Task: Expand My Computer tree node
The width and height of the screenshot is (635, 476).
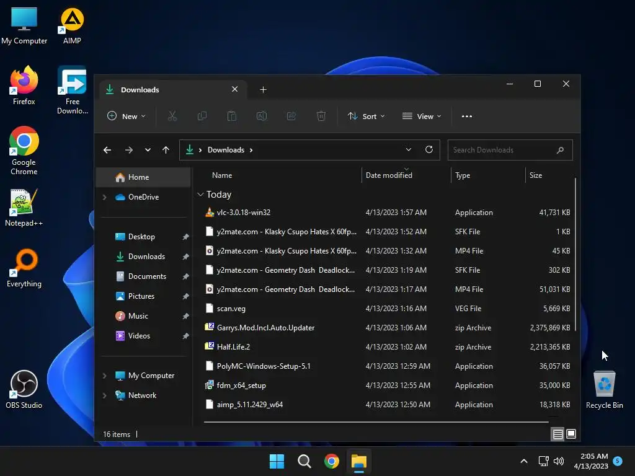Action: [x=104, y=376]
